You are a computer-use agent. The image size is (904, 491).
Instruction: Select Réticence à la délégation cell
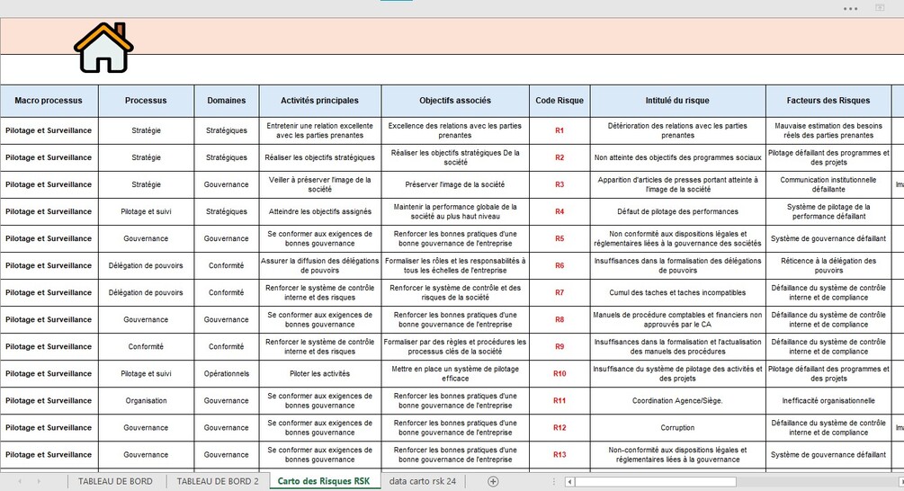(x=828, y=265)
